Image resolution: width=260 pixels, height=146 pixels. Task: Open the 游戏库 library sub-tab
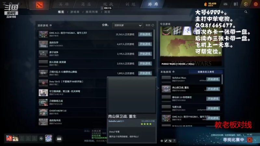click(75, 12)
